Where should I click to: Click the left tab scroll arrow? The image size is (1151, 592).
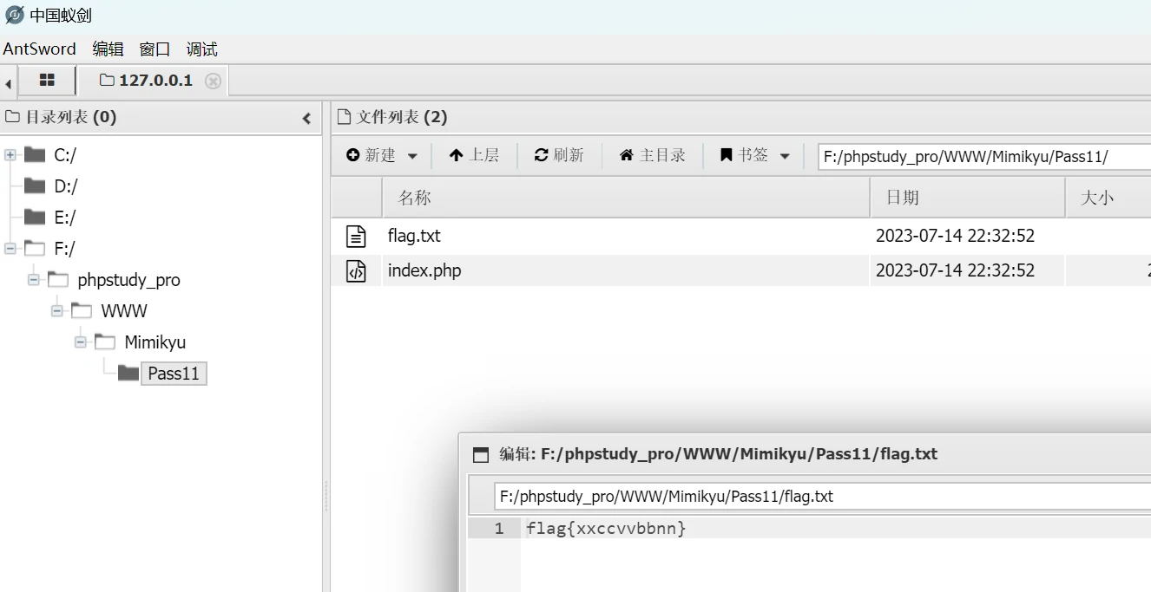[x=8, y=83]
